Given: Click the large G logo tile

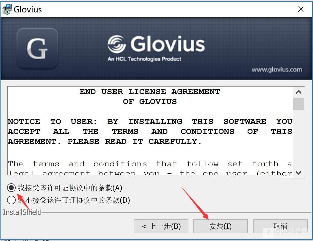Looking at the screenshot, I should 37,48.
